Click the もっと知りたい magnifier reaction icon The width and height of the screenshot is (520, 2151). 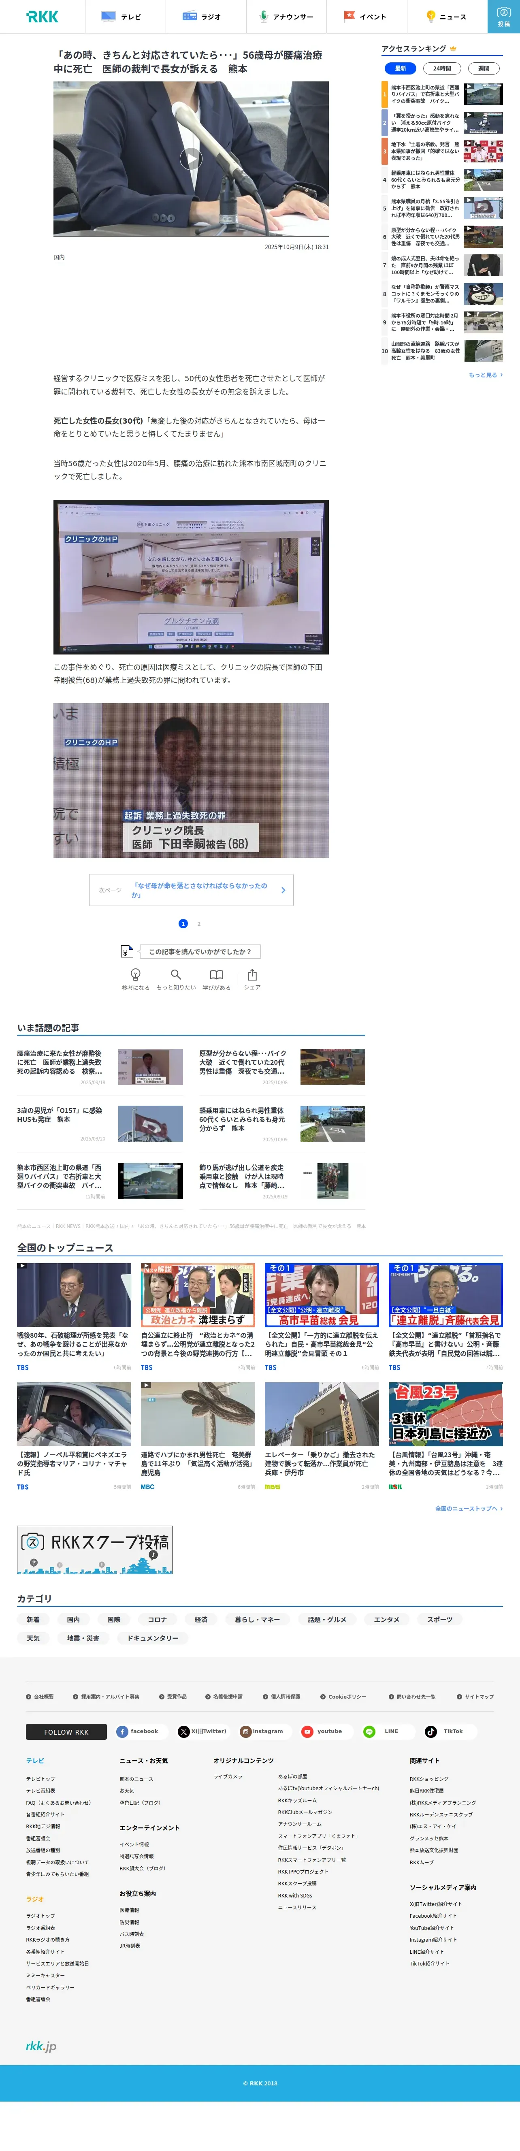pos(175,974)
